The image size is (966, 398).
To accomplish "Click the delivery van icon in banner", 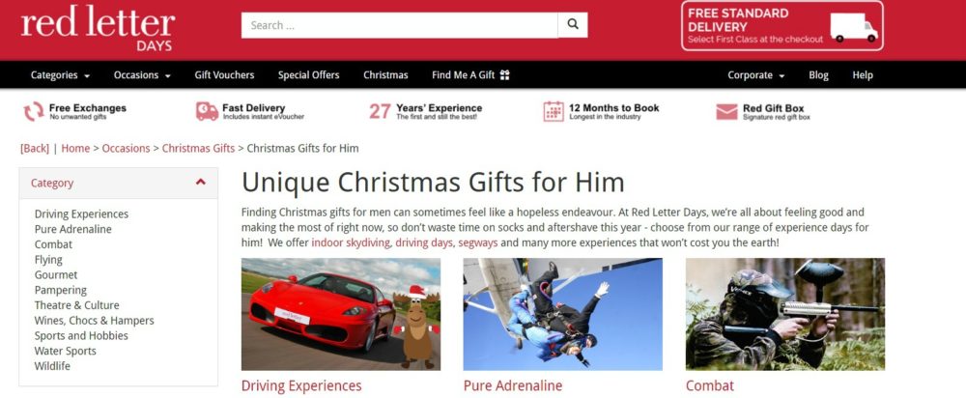I will [x=853, y=28].
